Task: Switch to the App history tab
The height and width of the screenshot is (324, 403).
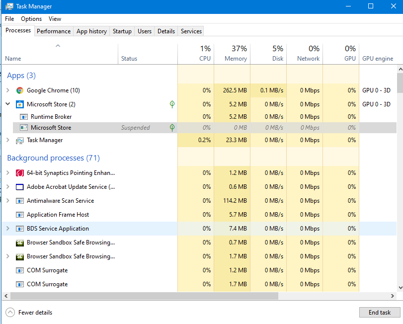Action: click(91, 31)
